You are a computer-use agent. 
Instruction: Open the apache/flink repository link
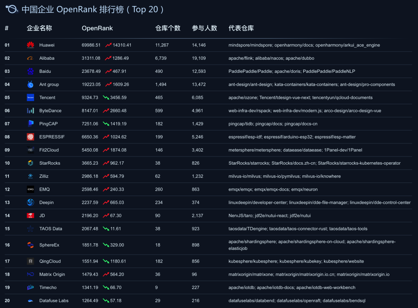pyautogui.click(x=240, y=58)
